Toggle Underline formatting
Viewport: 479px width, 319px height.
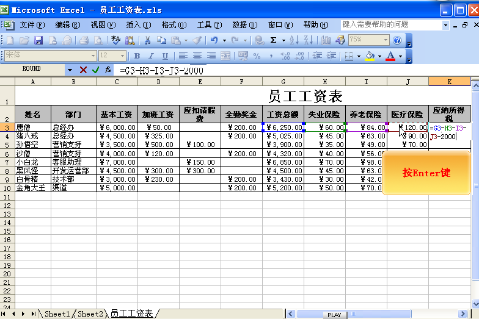[165, 56]
